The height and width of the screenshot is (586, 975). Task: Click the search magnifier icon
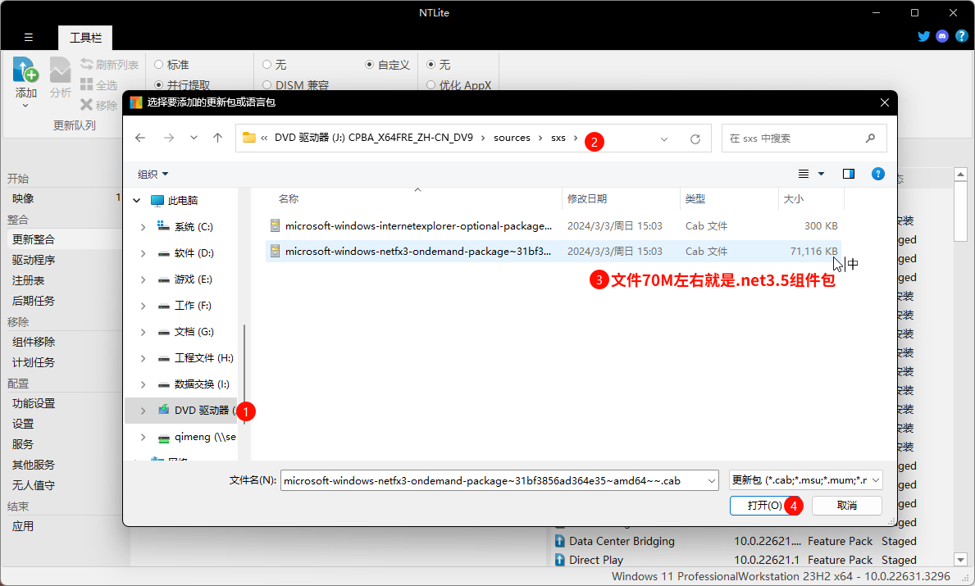click(870, 138)
